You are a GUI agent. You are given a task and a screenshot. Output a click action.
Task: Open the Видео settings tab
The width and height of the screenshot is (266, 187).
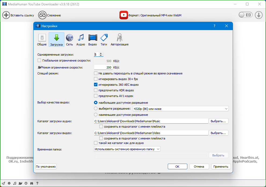point(93,38)
